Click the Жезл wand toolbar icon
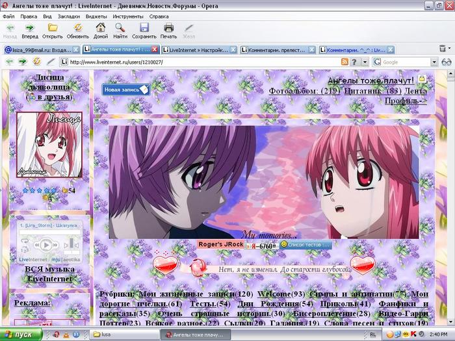This screenshot has height=341, width=455. click(x=189, y=31)
